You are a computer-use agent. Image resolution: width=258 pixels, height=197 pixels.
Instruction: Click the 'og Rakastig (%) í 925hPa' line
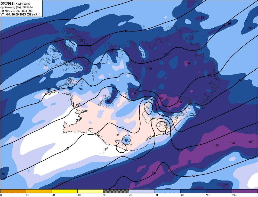(17, 7)
